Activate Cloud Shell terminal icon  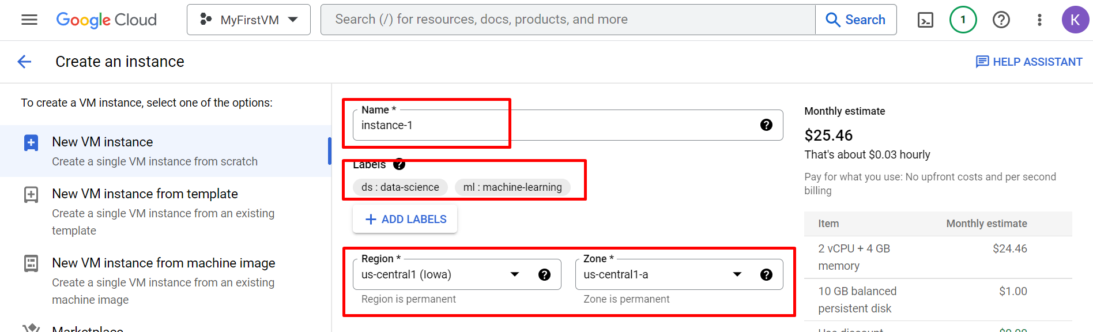pos(925,20)
